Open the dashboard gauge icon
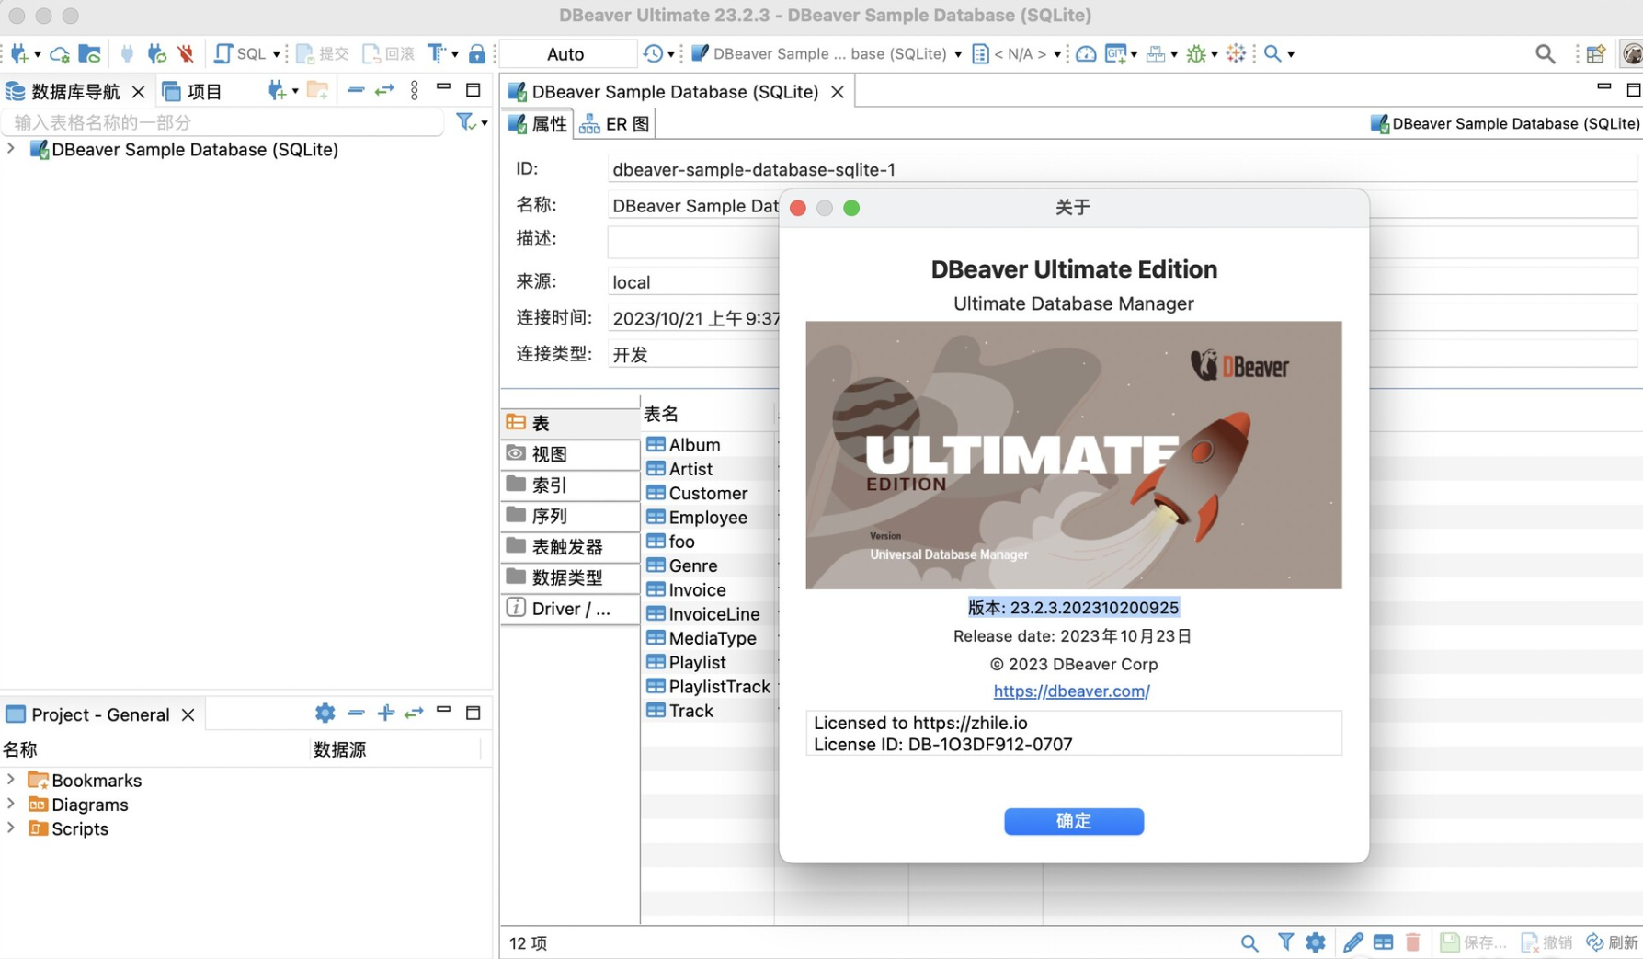 (x=1086, y=53)
